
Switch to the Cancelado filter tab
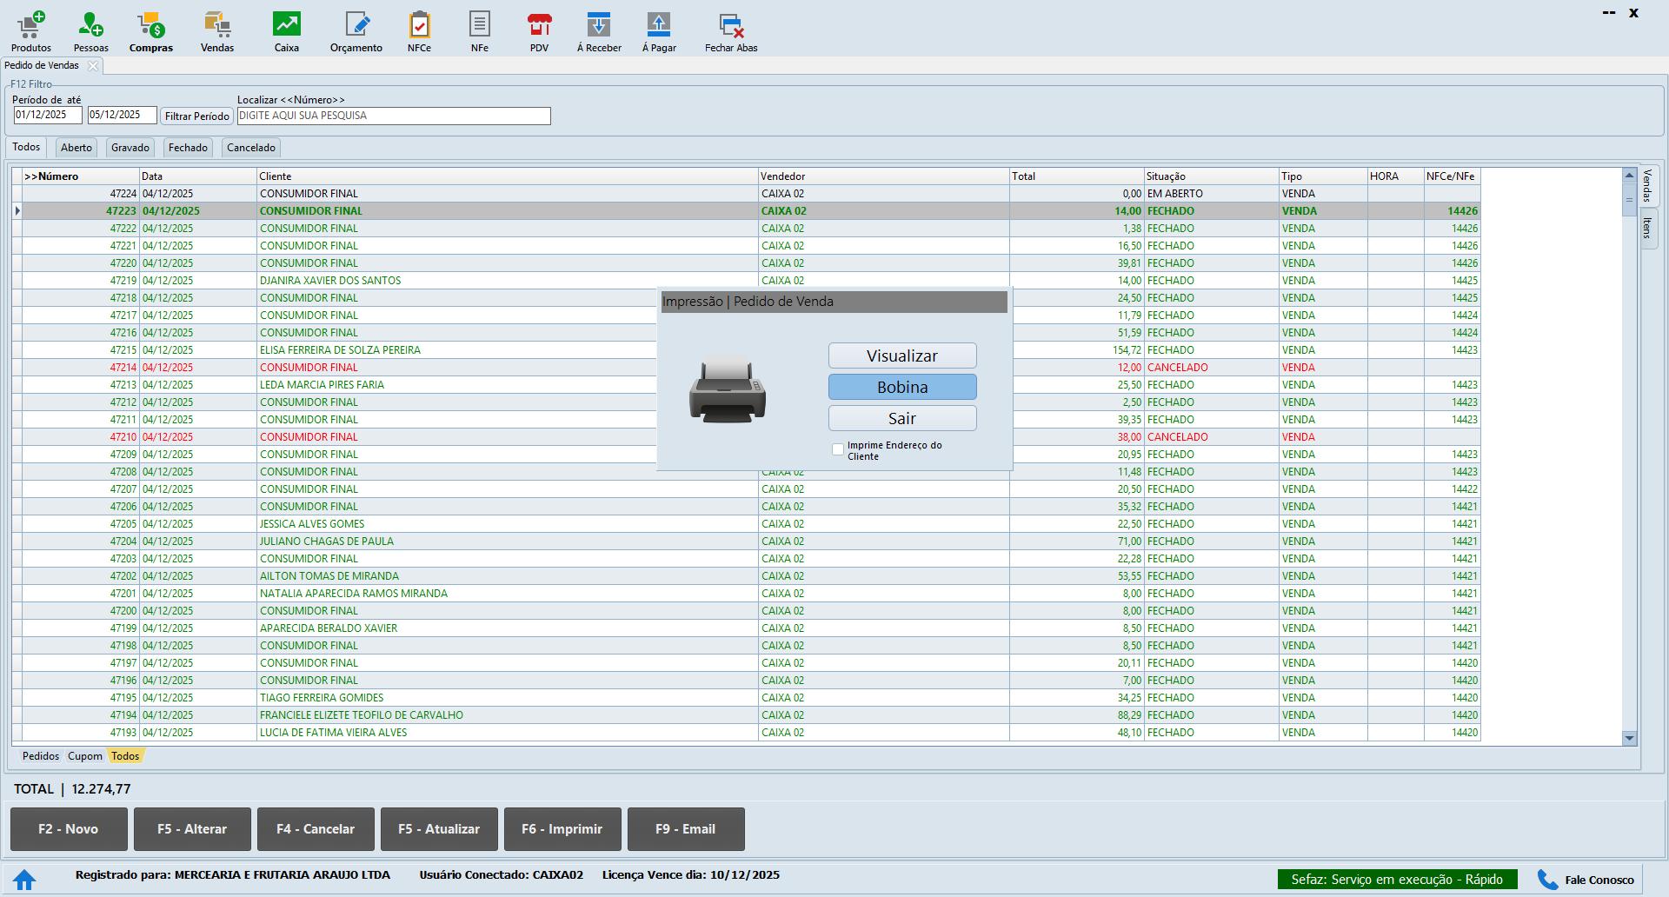tap(250, 148)
